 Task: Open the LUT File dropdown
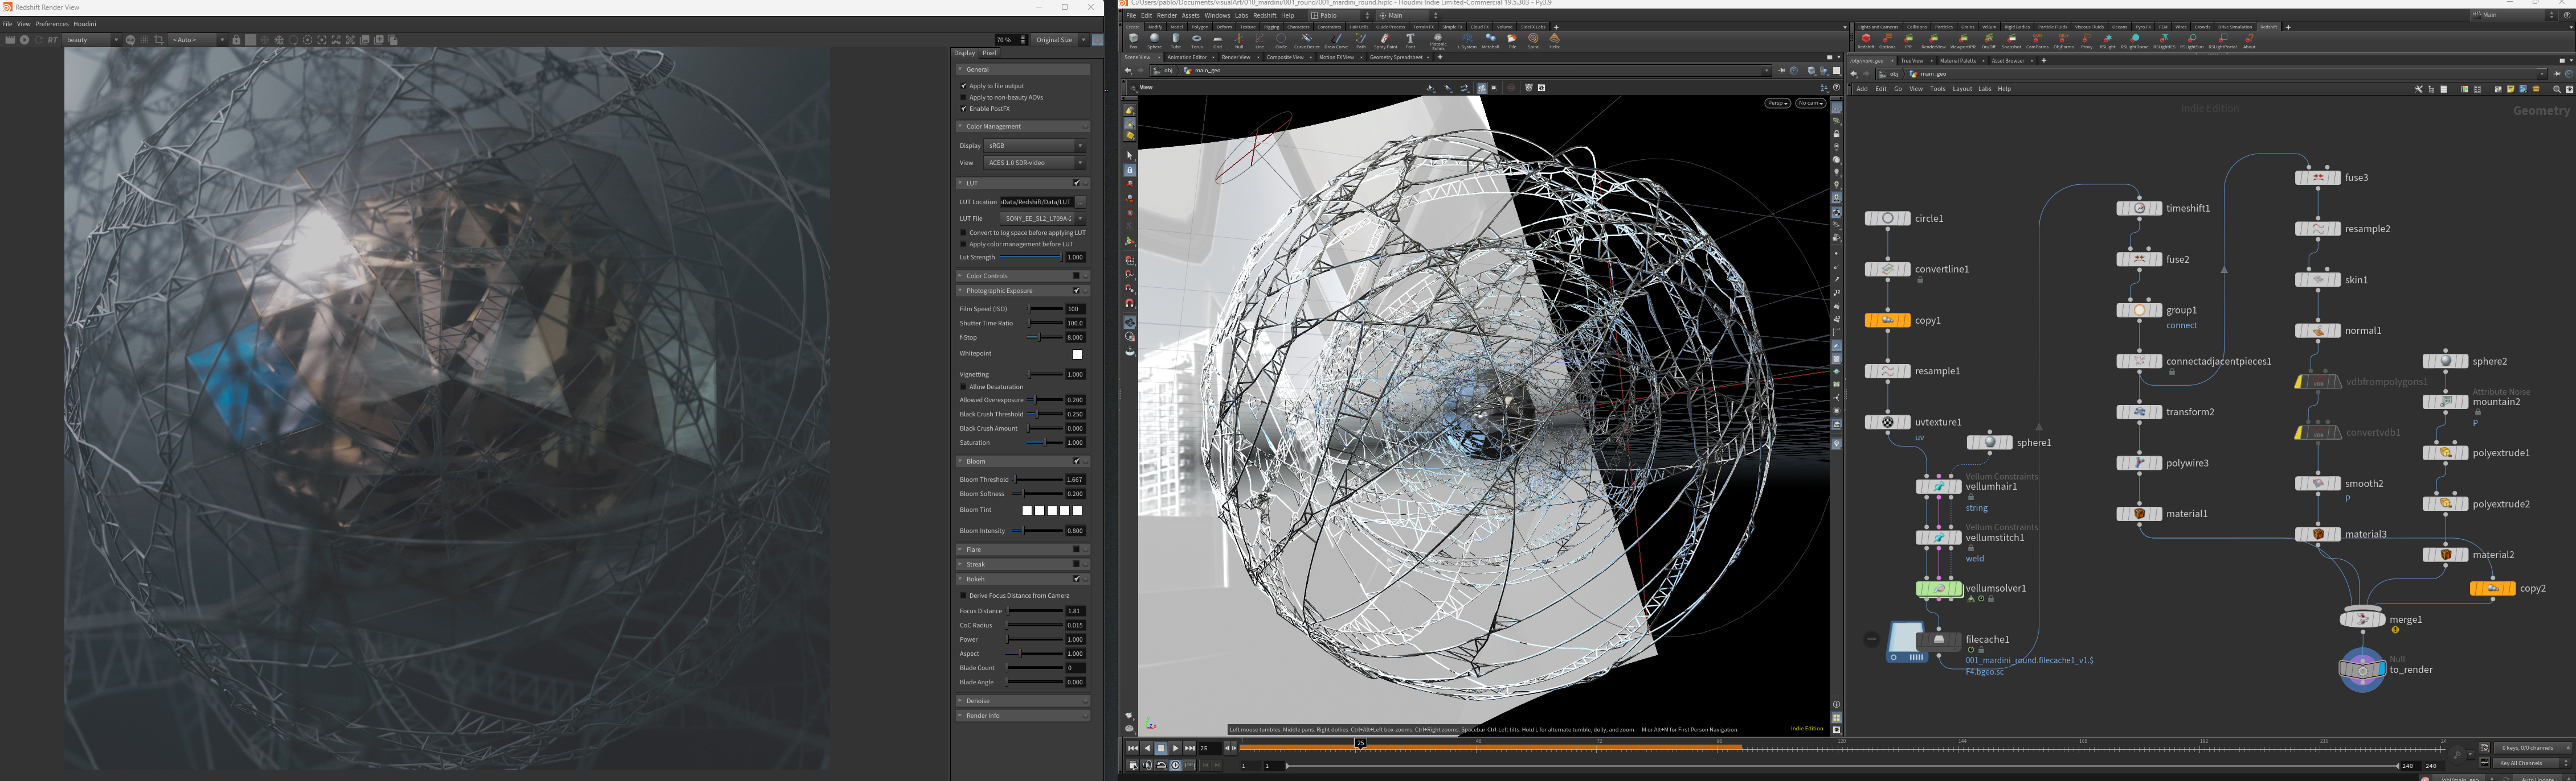1043,218
